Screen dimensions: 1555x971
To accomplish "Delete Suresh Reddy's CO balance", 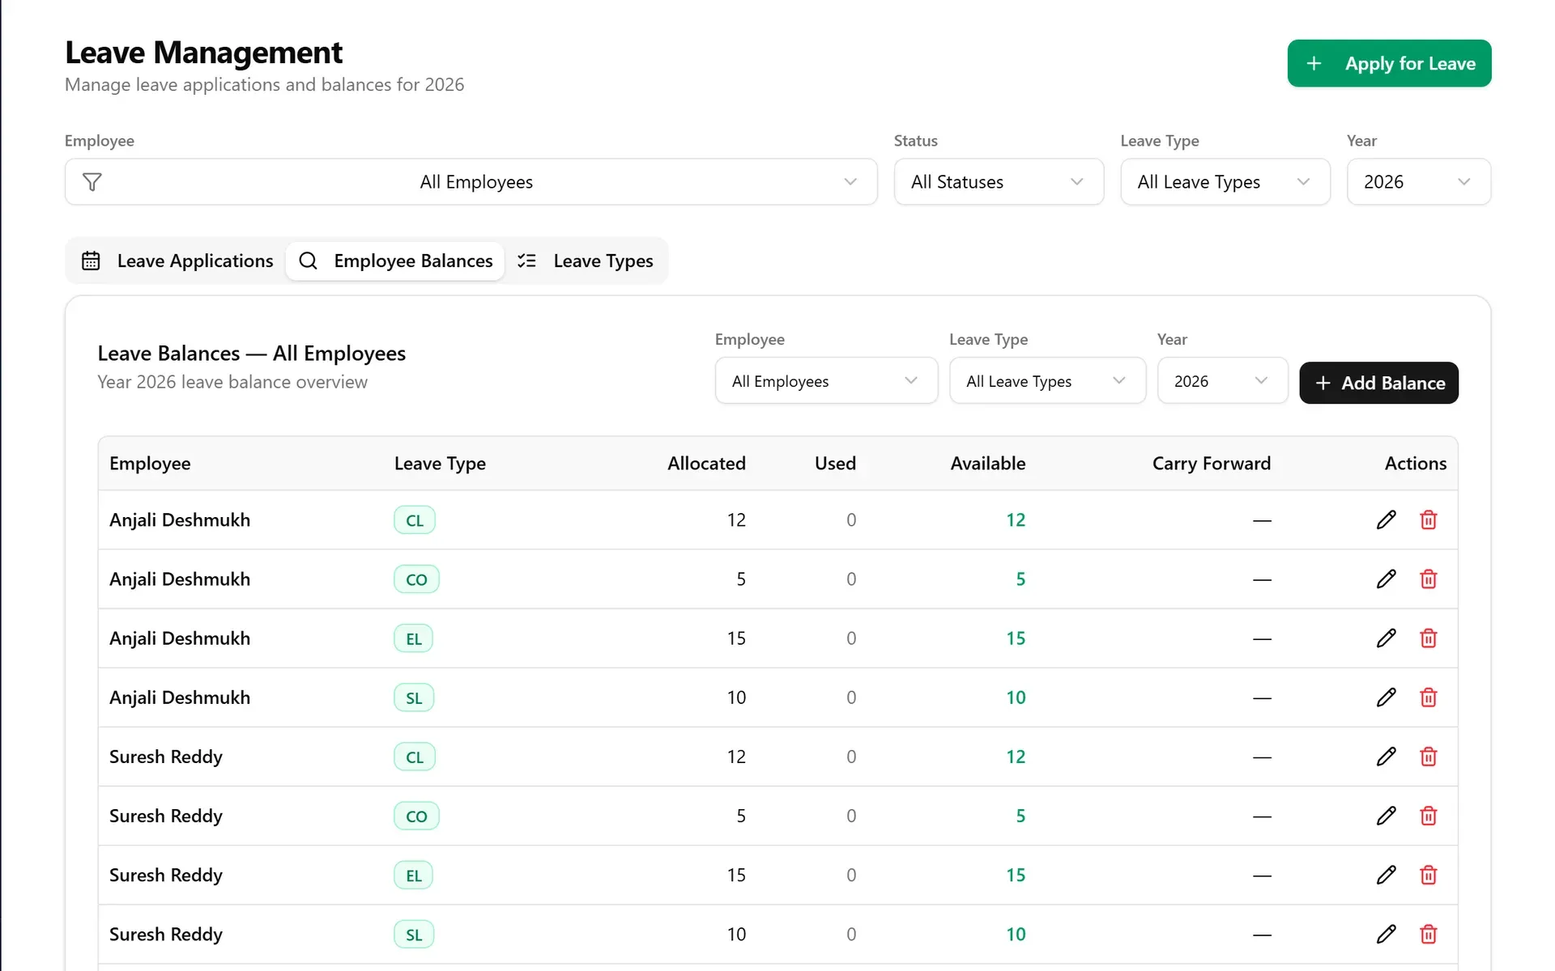I will [x=1429, y=815].
